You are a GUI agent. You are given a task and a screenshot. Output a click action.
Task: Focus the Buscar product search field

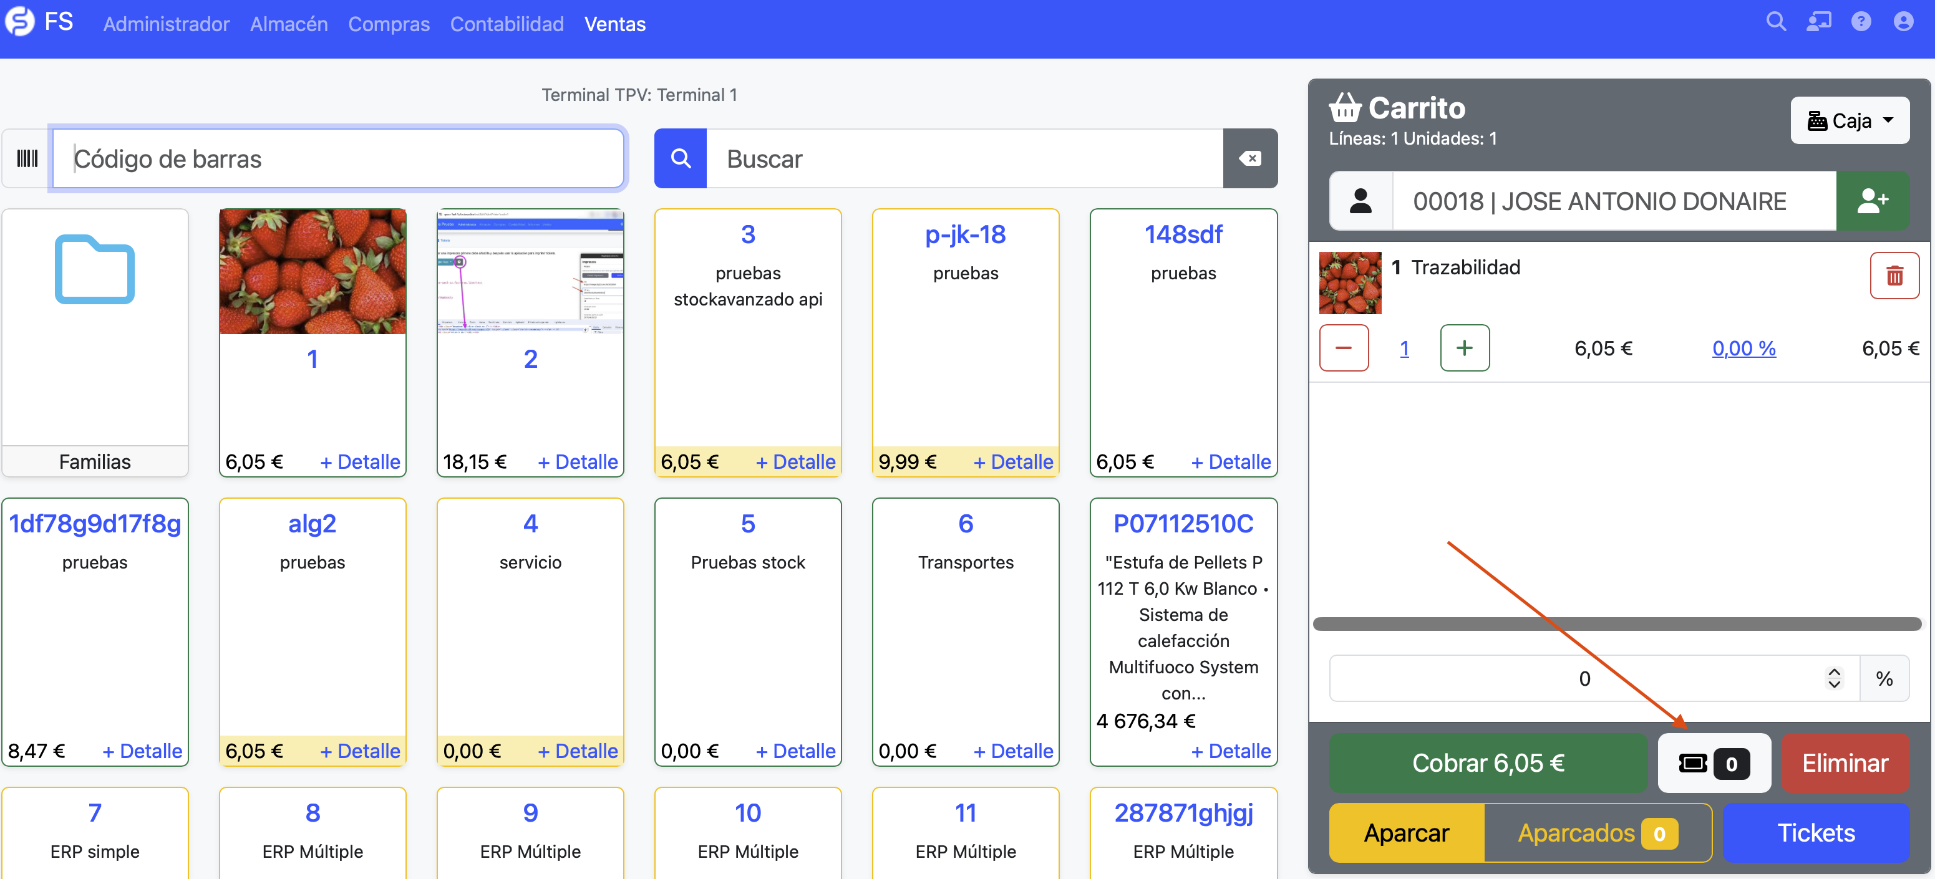(964, 158)
